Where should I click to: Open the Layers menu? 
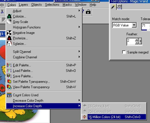[x=23, y=5]
